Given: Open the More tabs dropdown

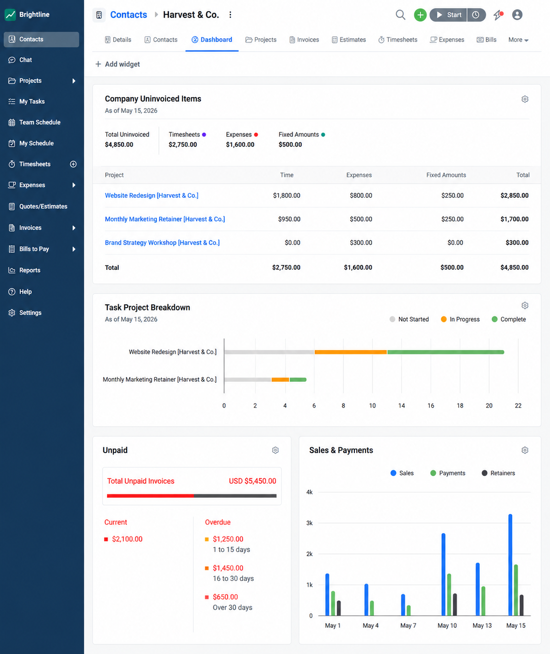Looking at the screenshot, I should [518, 40].
